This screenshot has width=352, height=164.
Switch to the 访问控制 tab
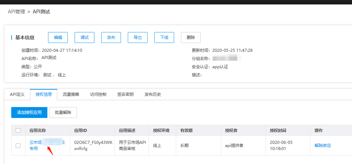[x=98, y=94]
